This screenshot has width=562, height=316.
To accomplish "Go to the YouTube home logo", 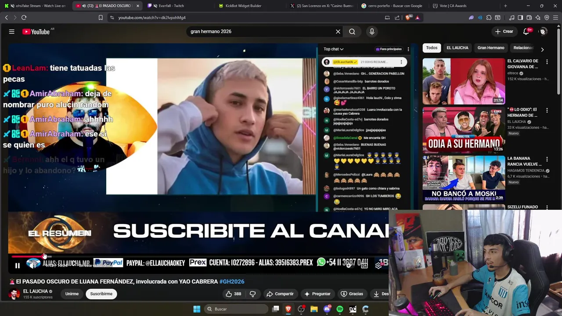I will pos(36,32).
